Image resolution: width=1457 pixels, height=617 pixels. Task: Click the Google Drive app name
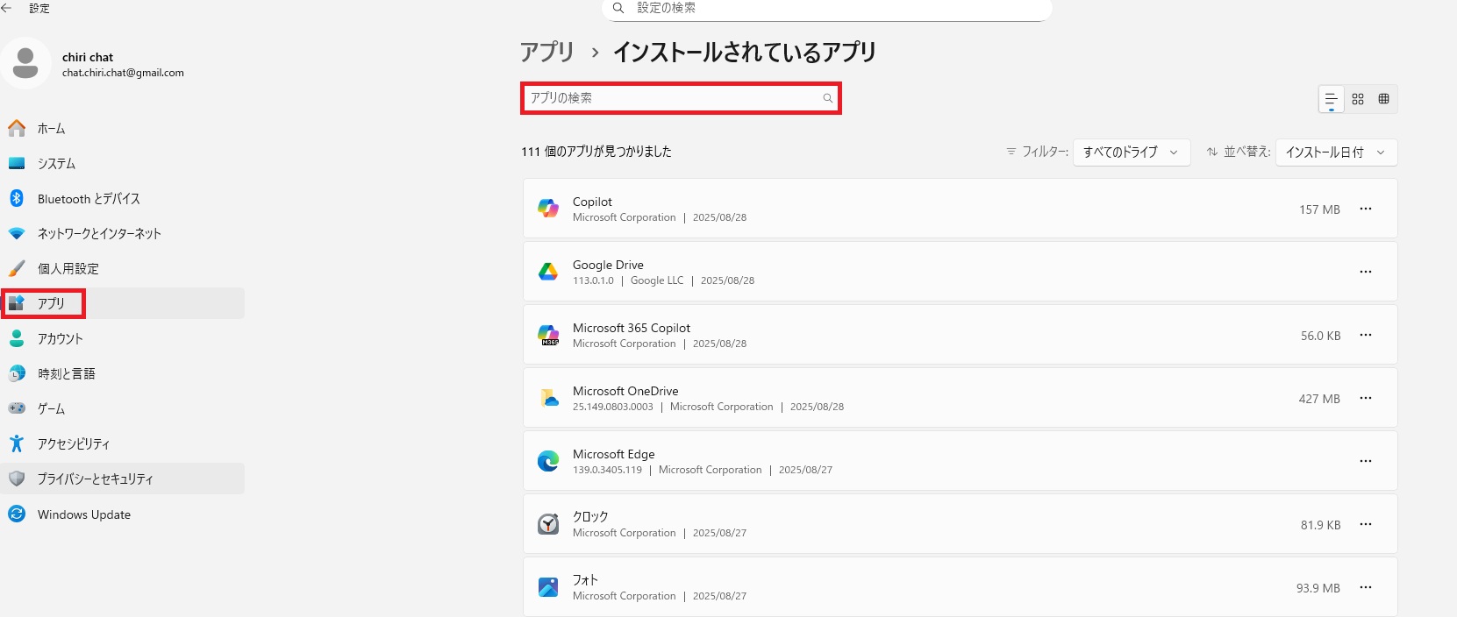click(608, 265)
